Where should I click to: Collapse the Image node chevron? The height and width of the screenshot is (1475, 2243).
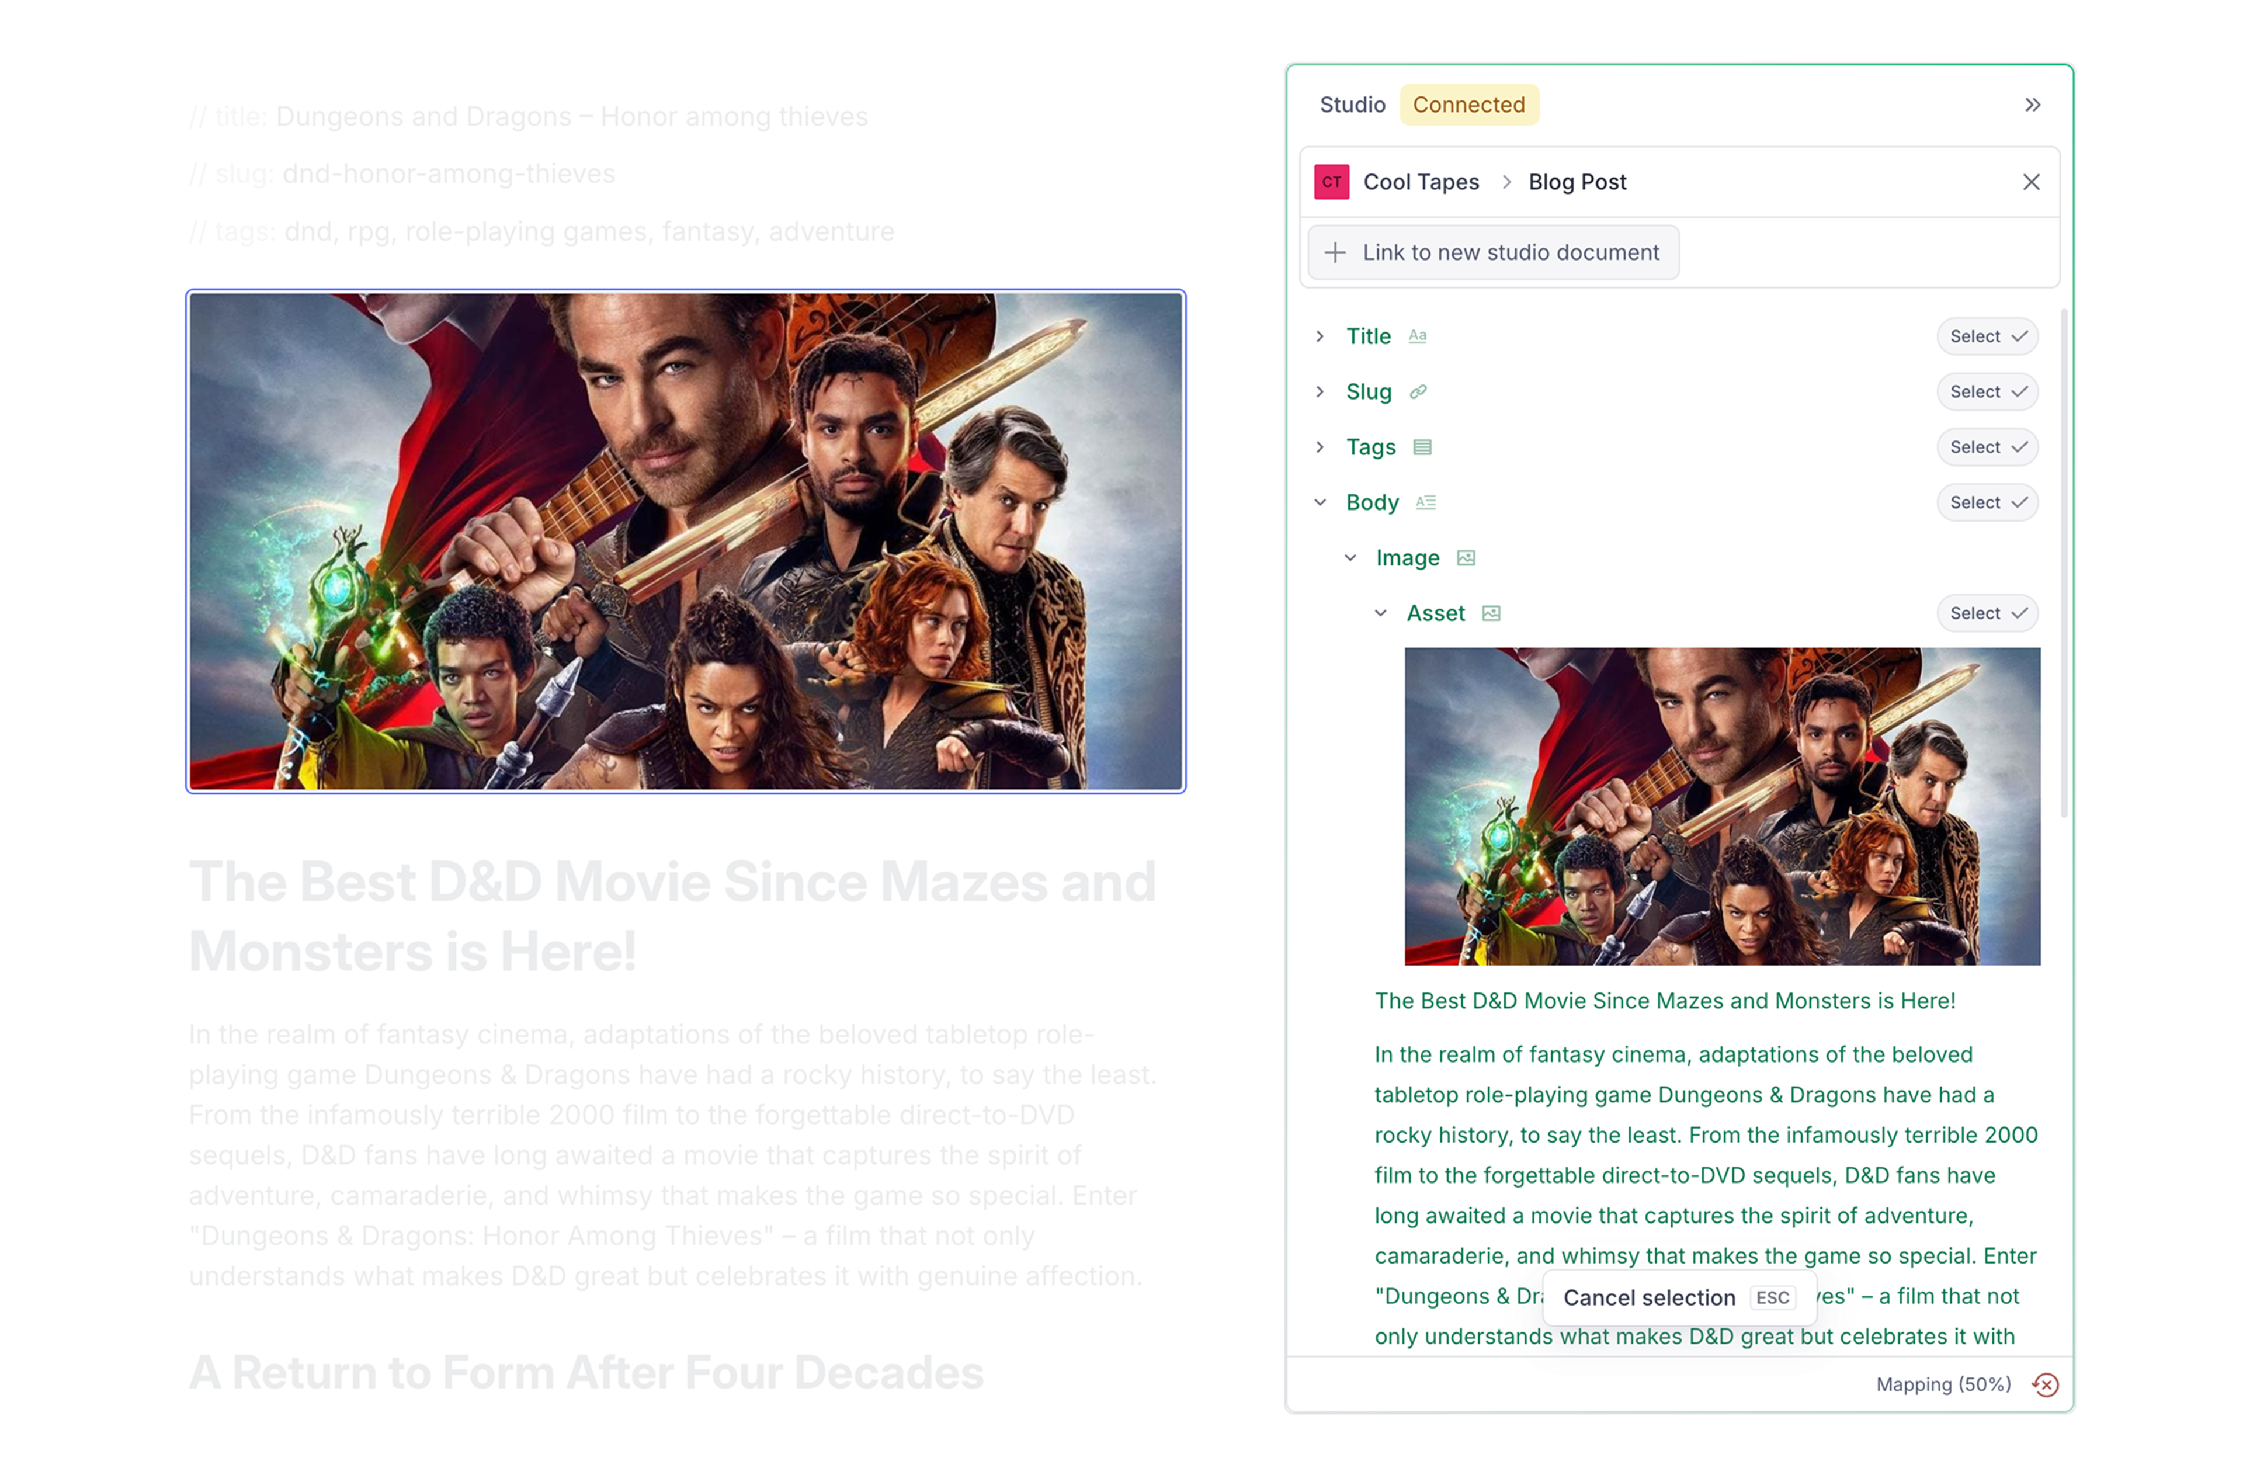[1349, 558]
